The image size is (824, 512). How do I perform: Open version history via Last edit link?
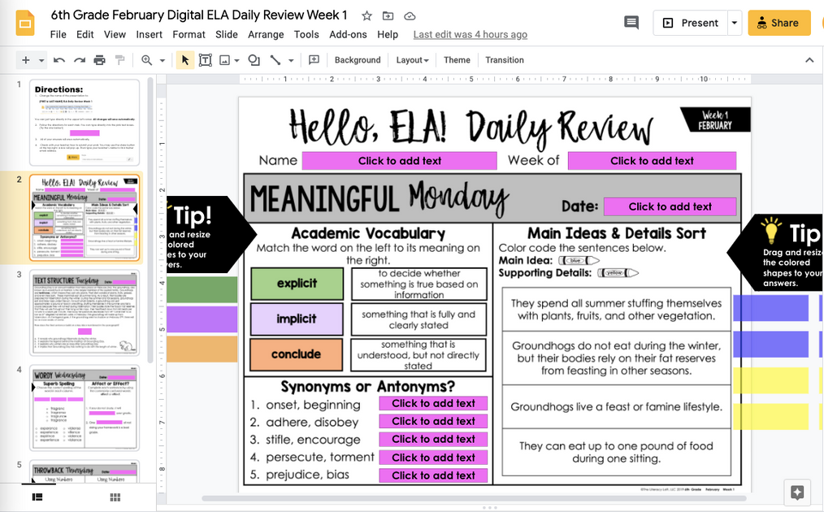point(470,34)
